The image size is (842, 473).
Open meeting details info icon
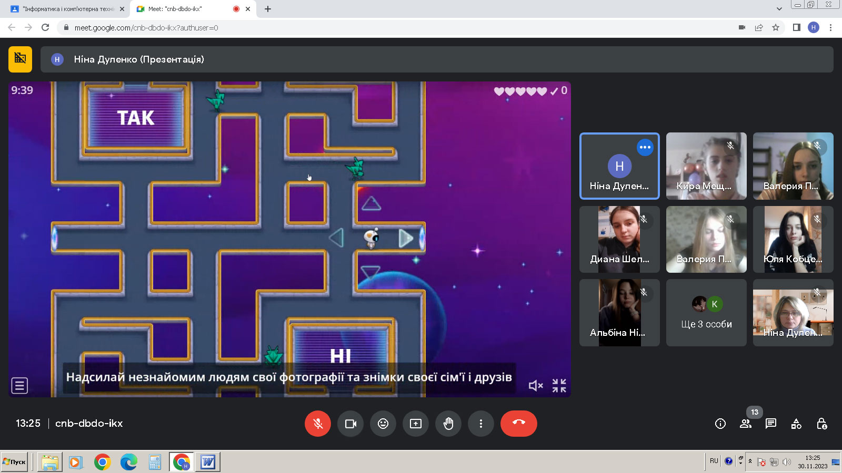(720, 424)
